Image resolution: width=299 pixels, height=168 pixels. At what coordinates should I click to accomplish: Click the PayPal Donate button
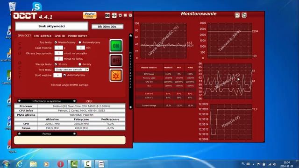[90, 15]
